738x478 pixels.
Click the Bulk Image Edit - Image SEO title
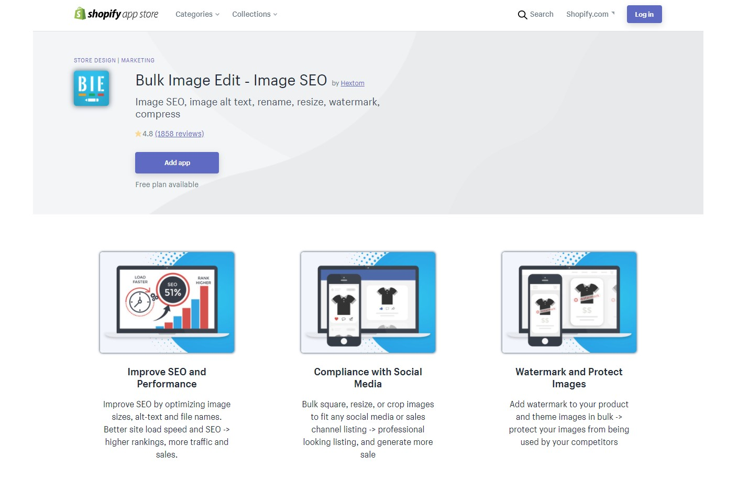231,80
